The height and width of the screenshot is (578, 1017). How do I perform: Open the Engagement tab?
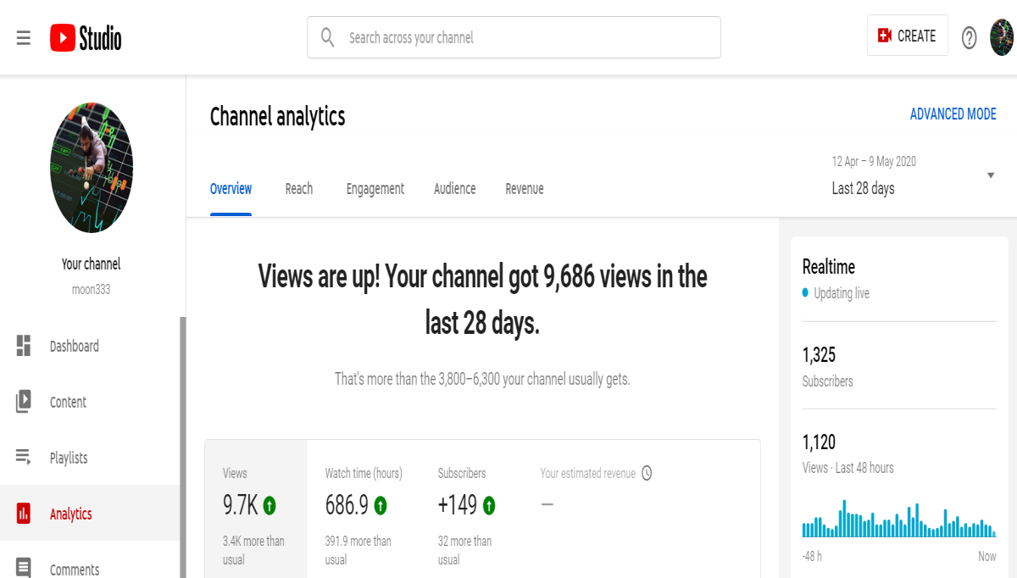375,188
